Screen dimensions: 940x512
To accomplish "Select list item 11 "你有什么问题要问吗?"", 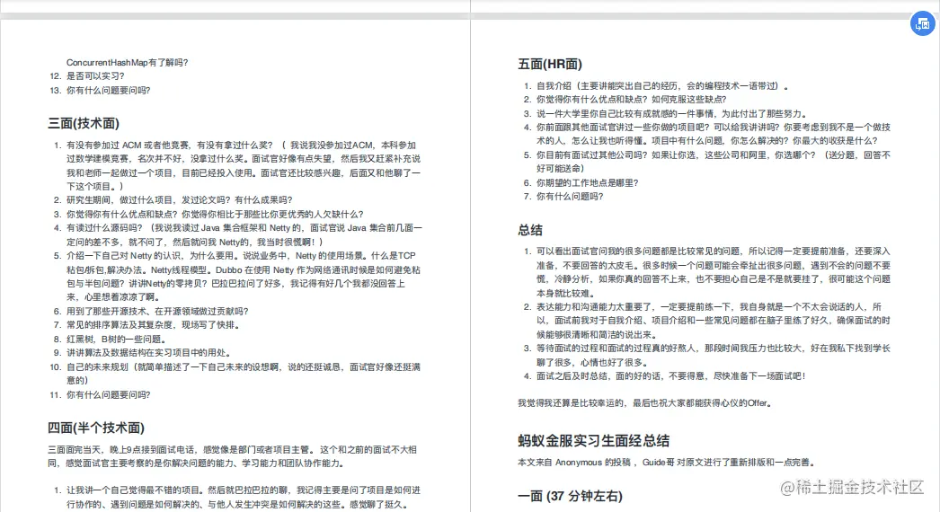I will 109,395.
